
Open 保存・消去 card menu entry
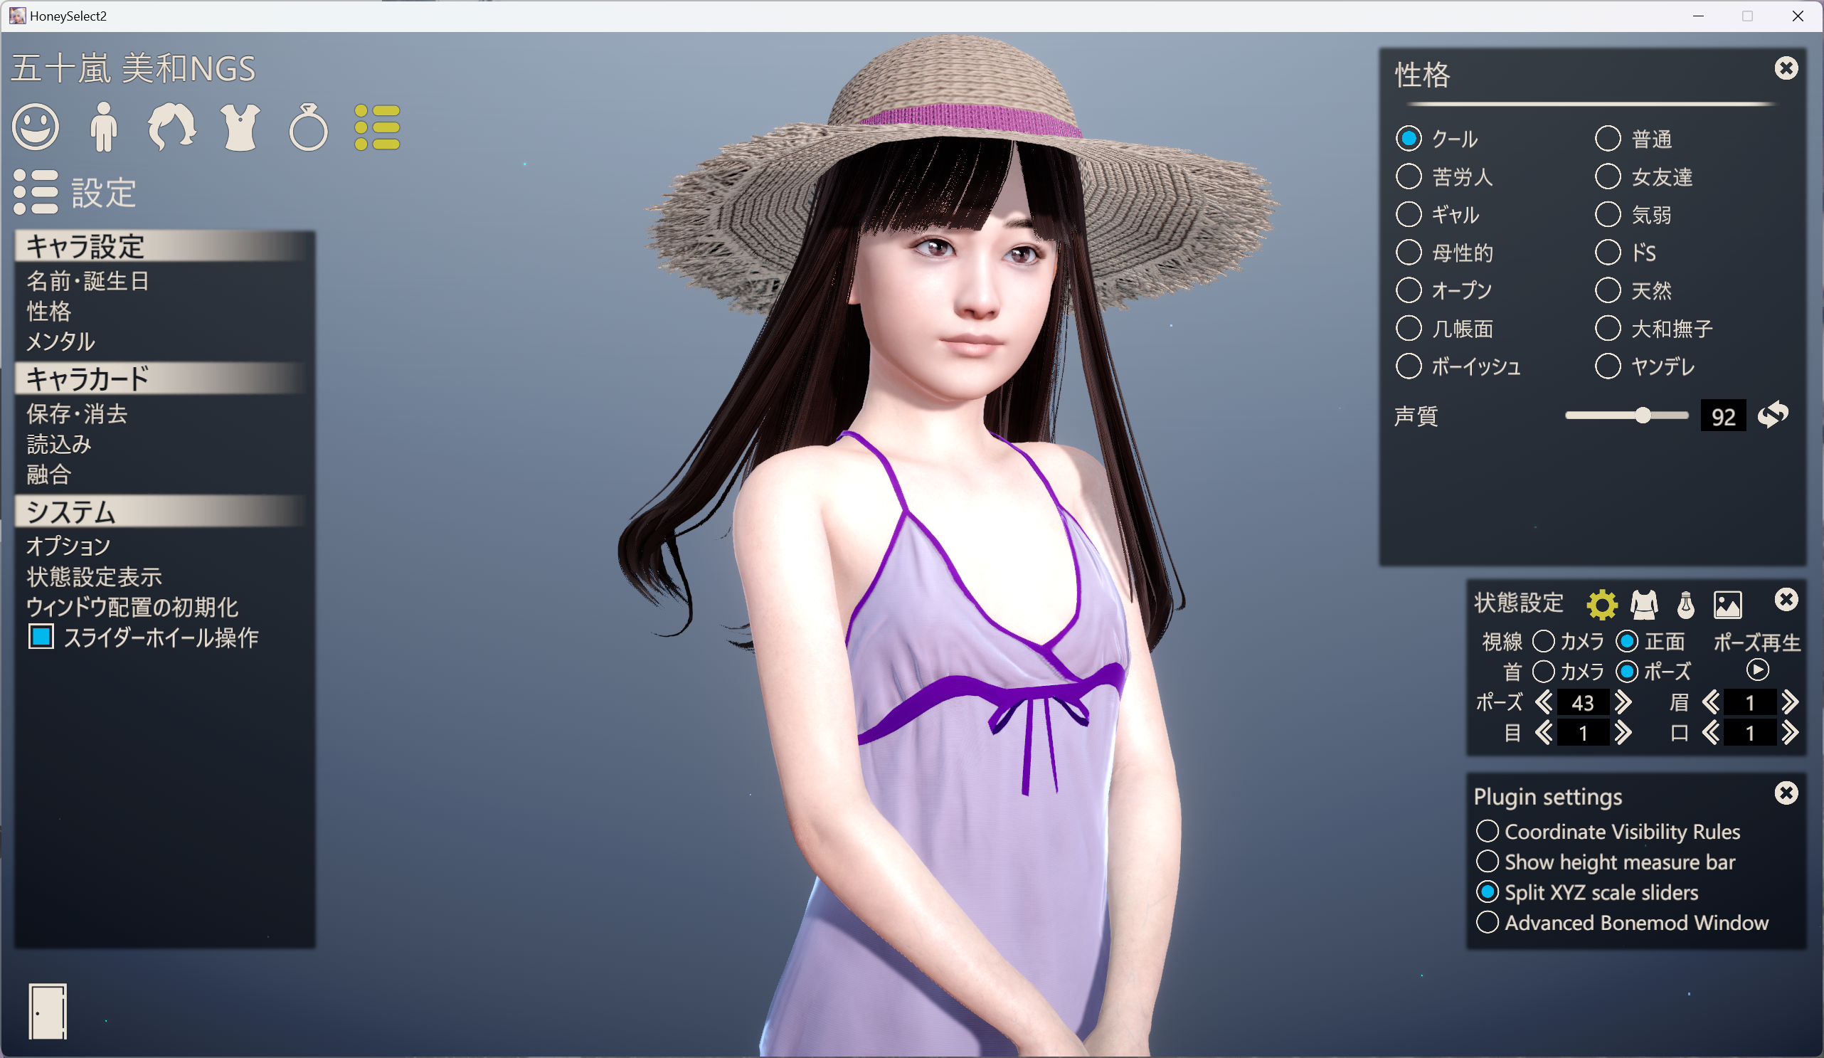tap(77, 413)
